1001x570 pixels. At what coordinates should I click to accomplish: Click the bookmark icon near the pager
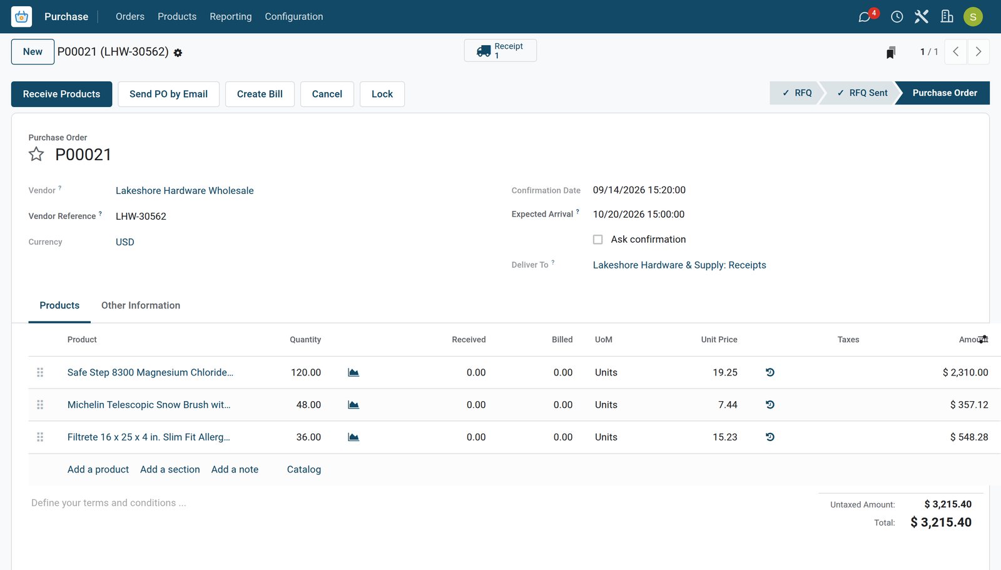point(891,53)
